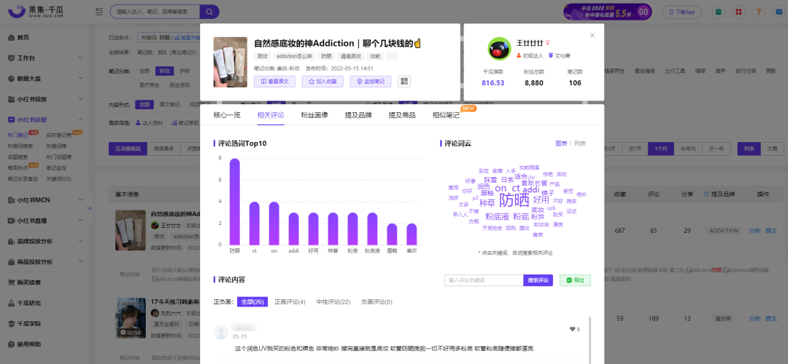Click the 首页 home icon in the sidebar
Image resolution: width=788 pixels, height=364 pixels.
(12, 38)
